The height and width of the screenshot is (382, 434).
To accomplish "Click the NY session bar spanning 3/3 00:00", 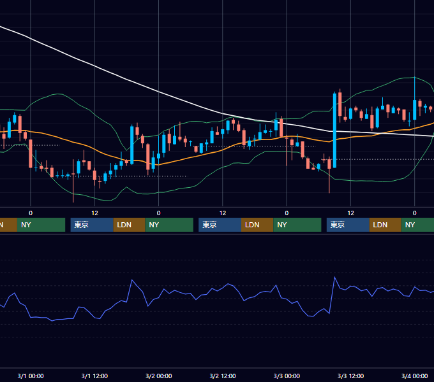I will point(297,225).
